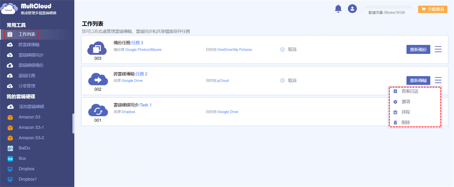Open the user account avatar
This screenshot has width=454, height=187.
pyautogui.click(x=353, y=9)
